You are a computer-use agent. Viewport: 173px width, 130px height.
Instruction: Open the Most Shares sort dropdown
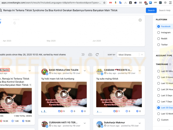131,55
